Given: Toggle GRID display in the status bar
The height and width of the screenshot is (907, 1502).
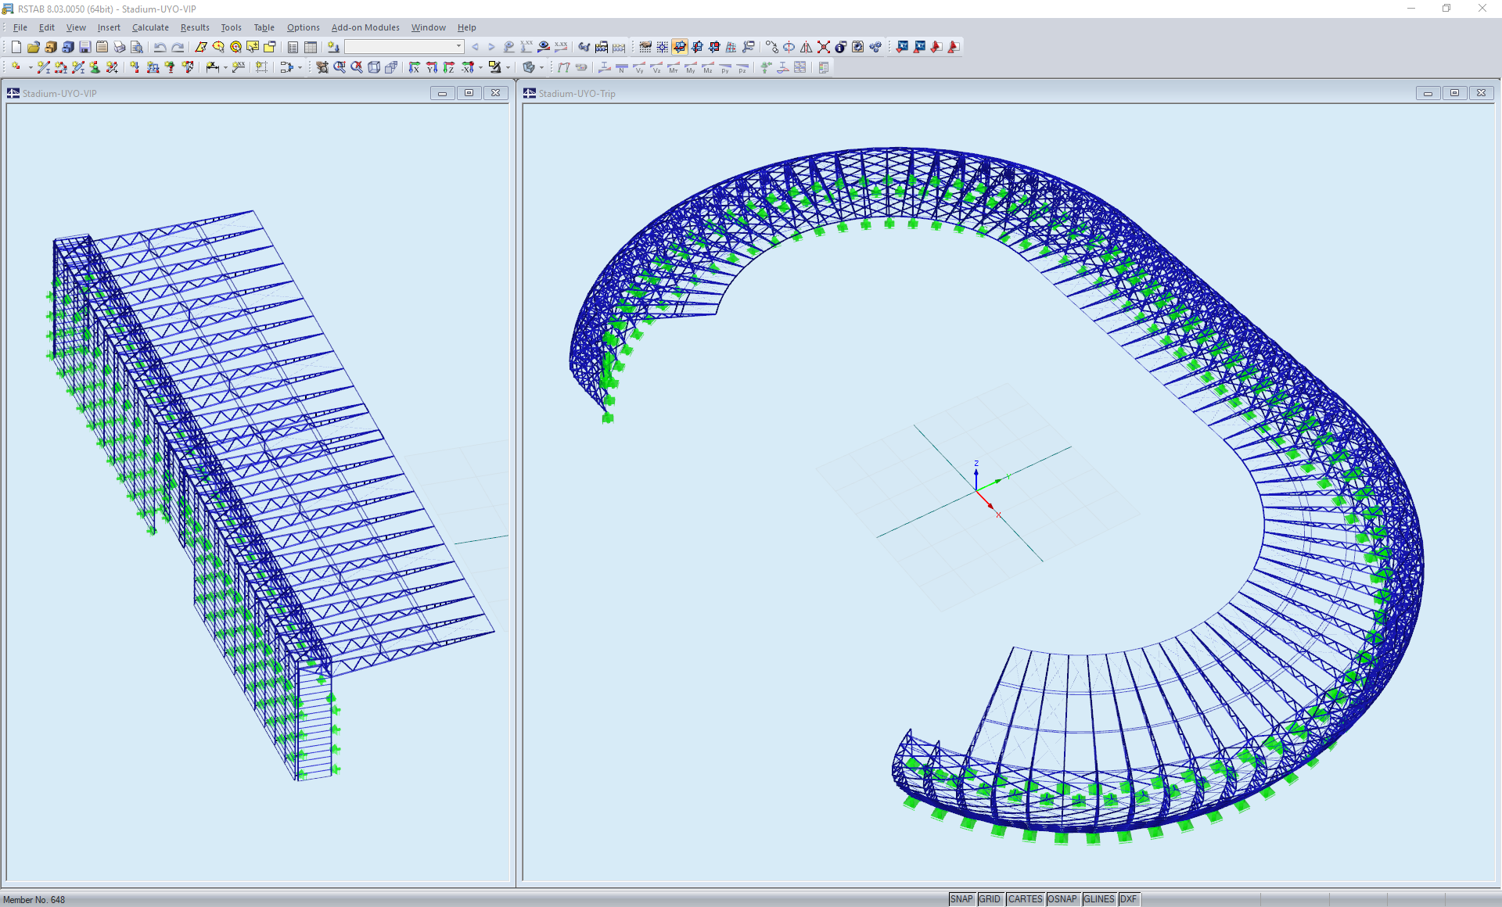Looking at the screenshot, I should [990, 899].
